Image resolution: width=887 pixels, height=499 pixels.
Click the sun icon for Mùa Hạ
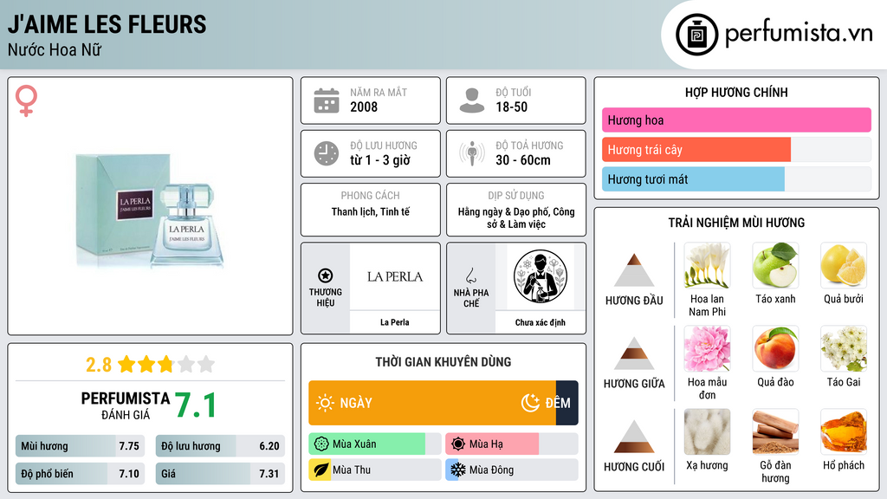pos(458,444)
